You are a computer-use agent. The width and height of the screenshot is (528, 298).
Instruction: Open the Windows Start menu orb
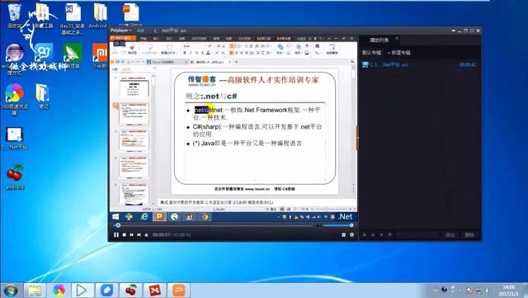pyautogui.click(x=11, y=291)
